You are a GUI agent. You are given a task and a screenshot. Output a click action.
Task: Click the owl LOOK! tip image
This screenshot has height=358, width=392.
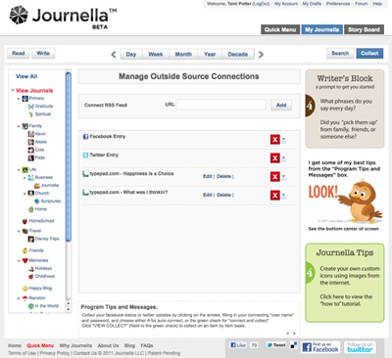coord(345,201)
